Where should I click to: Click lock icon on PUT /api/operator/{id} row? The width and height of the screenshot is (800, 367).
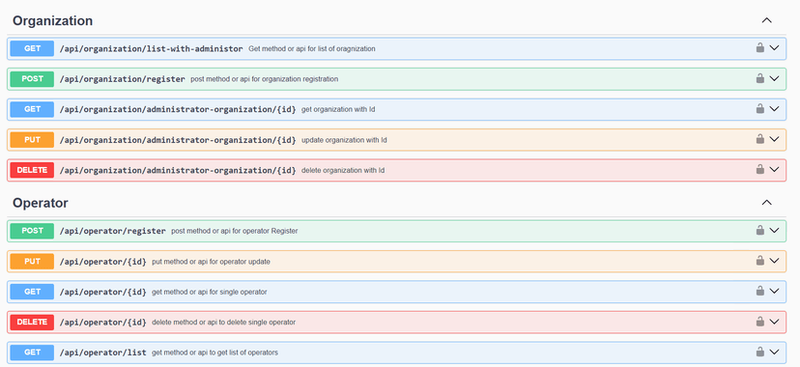tap(759, 261)
